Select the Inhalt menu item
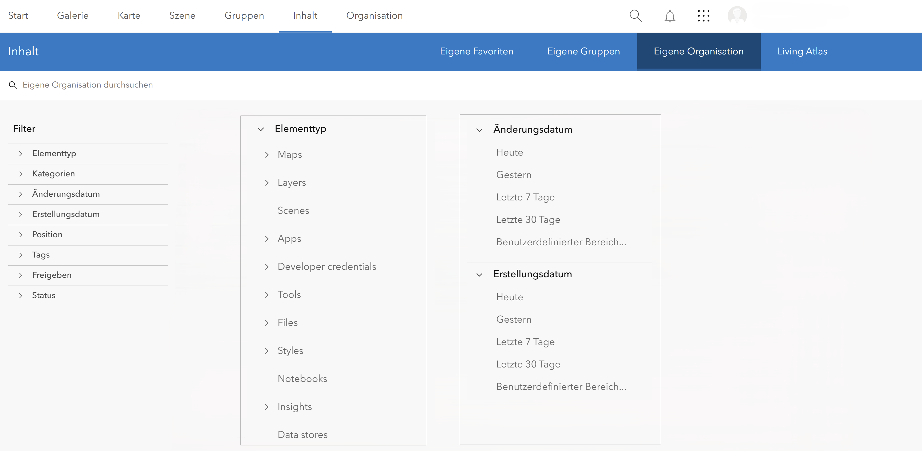 [305, 15]
